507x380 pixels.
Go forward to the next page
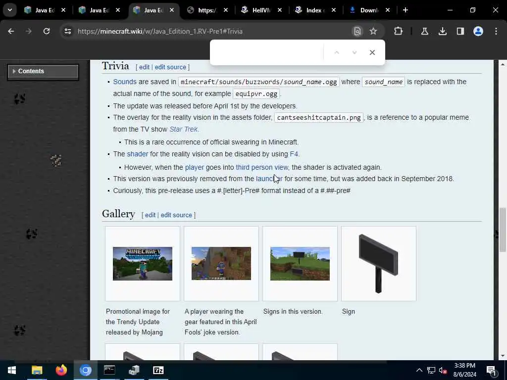(x=29, y=31)
